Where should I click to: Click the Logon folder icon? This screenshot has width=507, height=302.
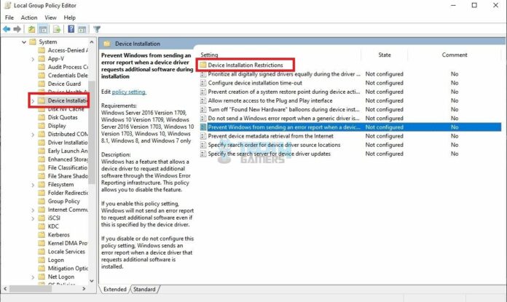pyautogui.click(x=42, y=260)
